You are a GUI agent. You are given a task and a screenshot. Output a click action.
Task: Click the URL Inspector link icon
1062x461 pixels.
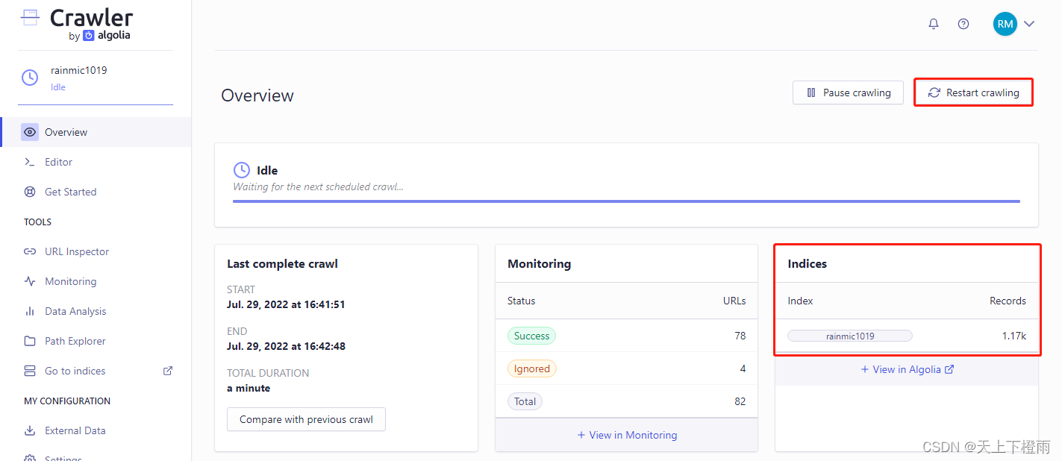[x=30, y=251]
